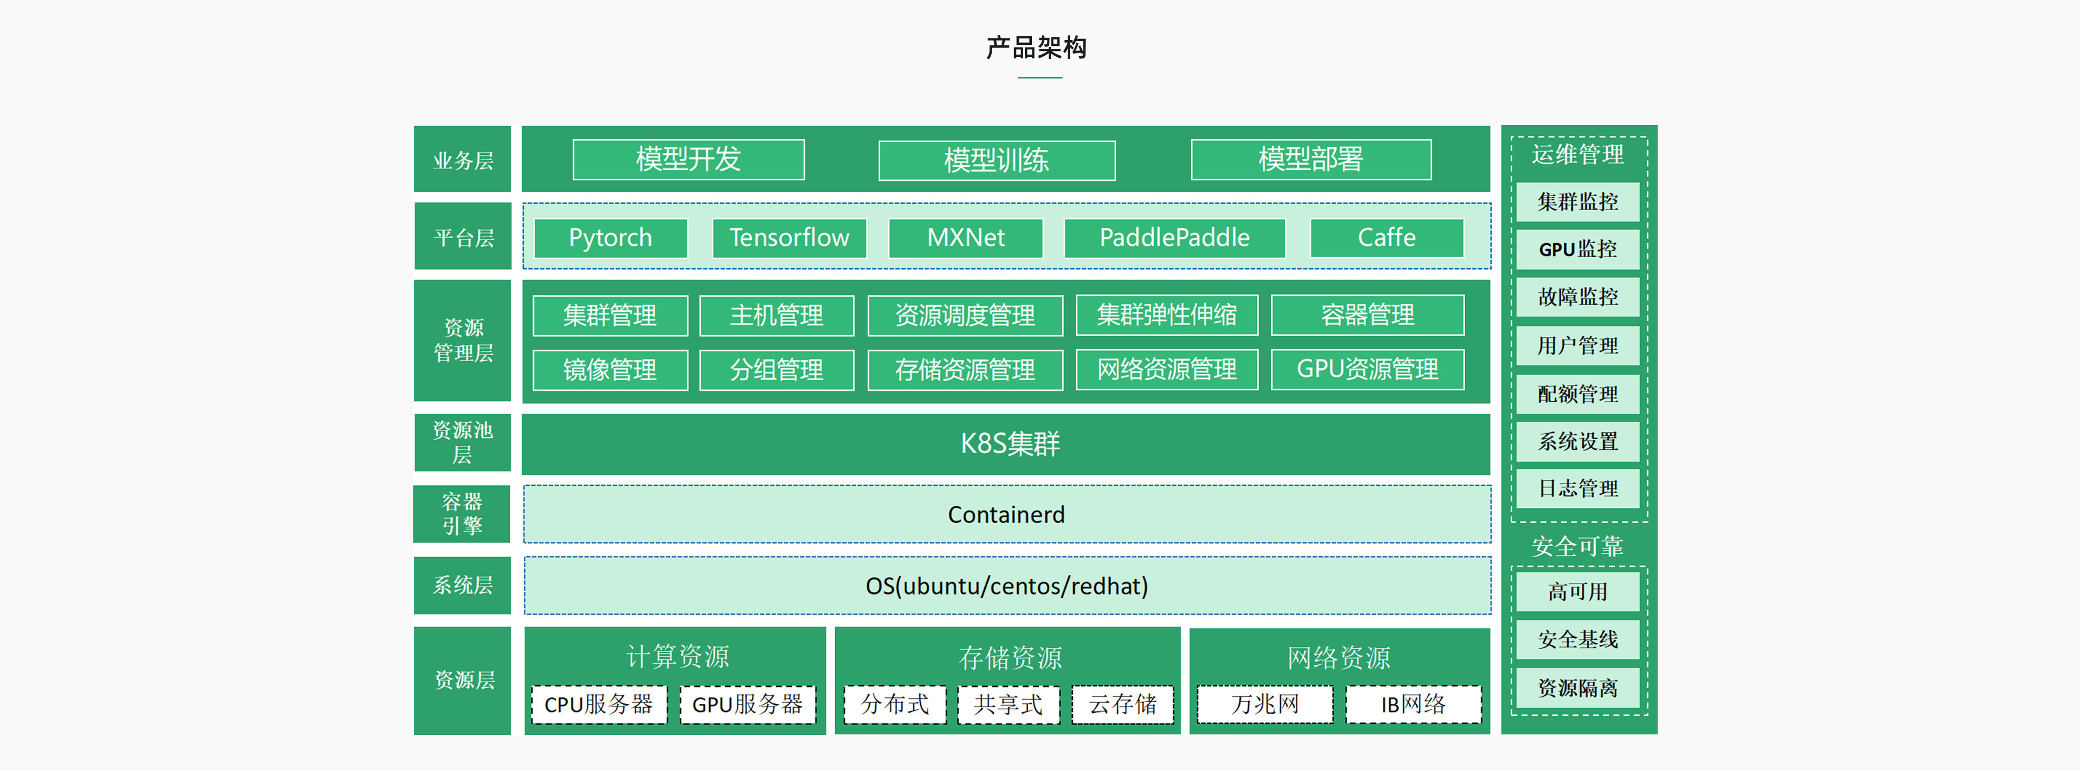
Task: Click the 万兆网 box
Action: [x=1264, y=704]
